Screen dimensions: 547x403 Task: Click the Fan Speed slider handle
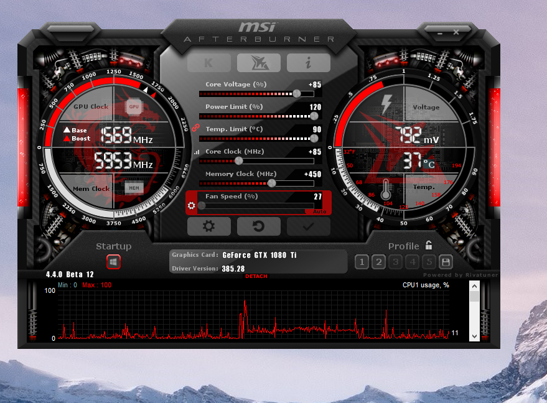click(202, 206)
